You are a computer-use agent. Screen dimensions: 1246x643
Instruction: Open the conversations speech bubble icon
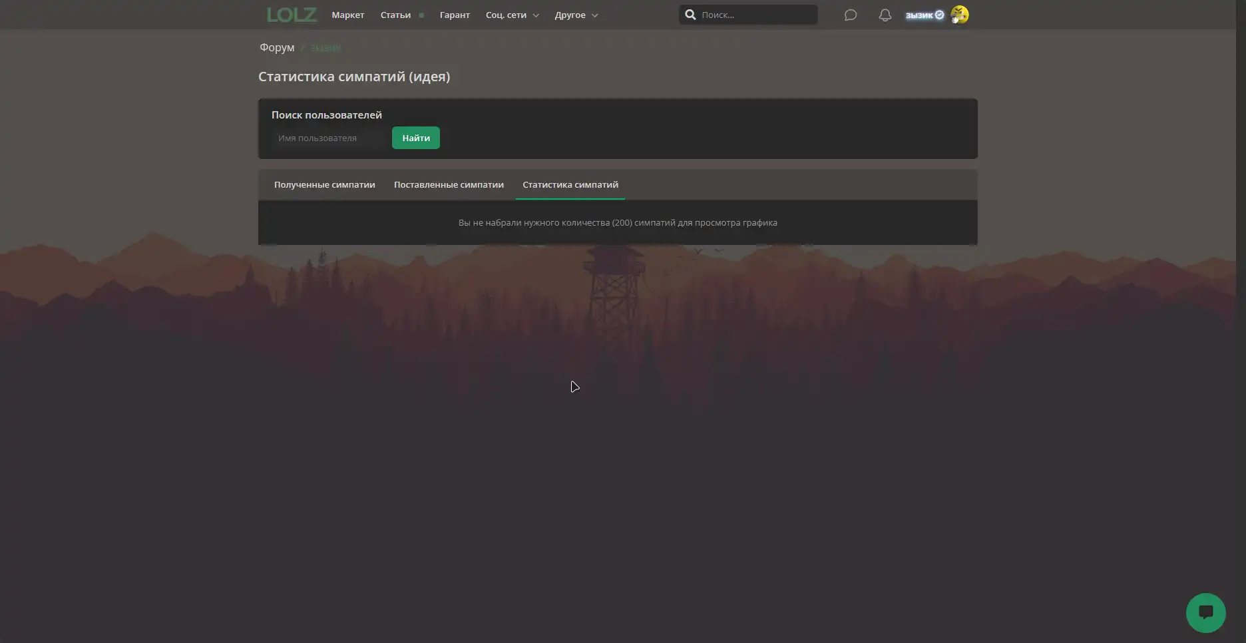pos(850,15)
